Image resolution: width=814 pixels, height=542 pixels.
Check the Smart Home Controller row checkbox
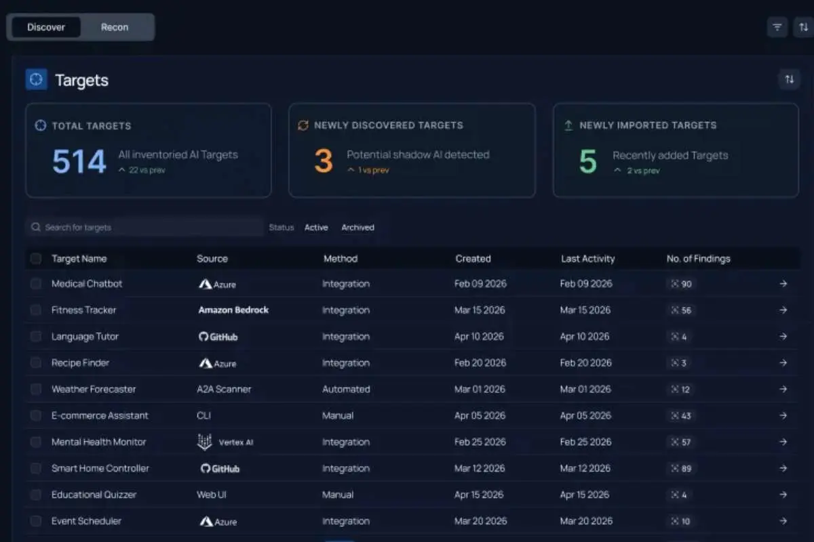(x=36, y=469)
